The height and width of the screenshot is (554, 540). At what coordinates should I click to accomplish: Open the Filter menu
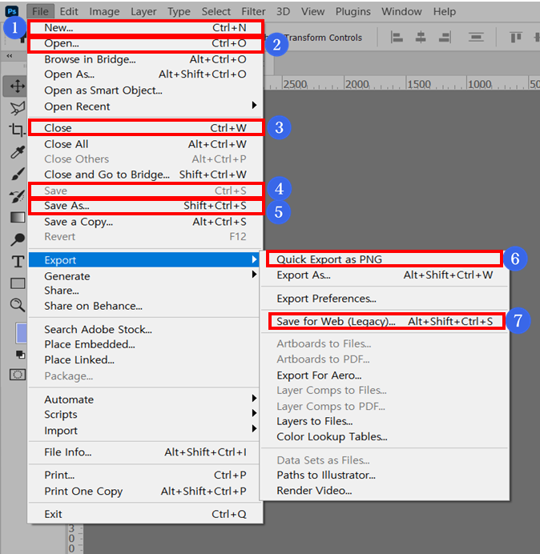tap(253, 12)
